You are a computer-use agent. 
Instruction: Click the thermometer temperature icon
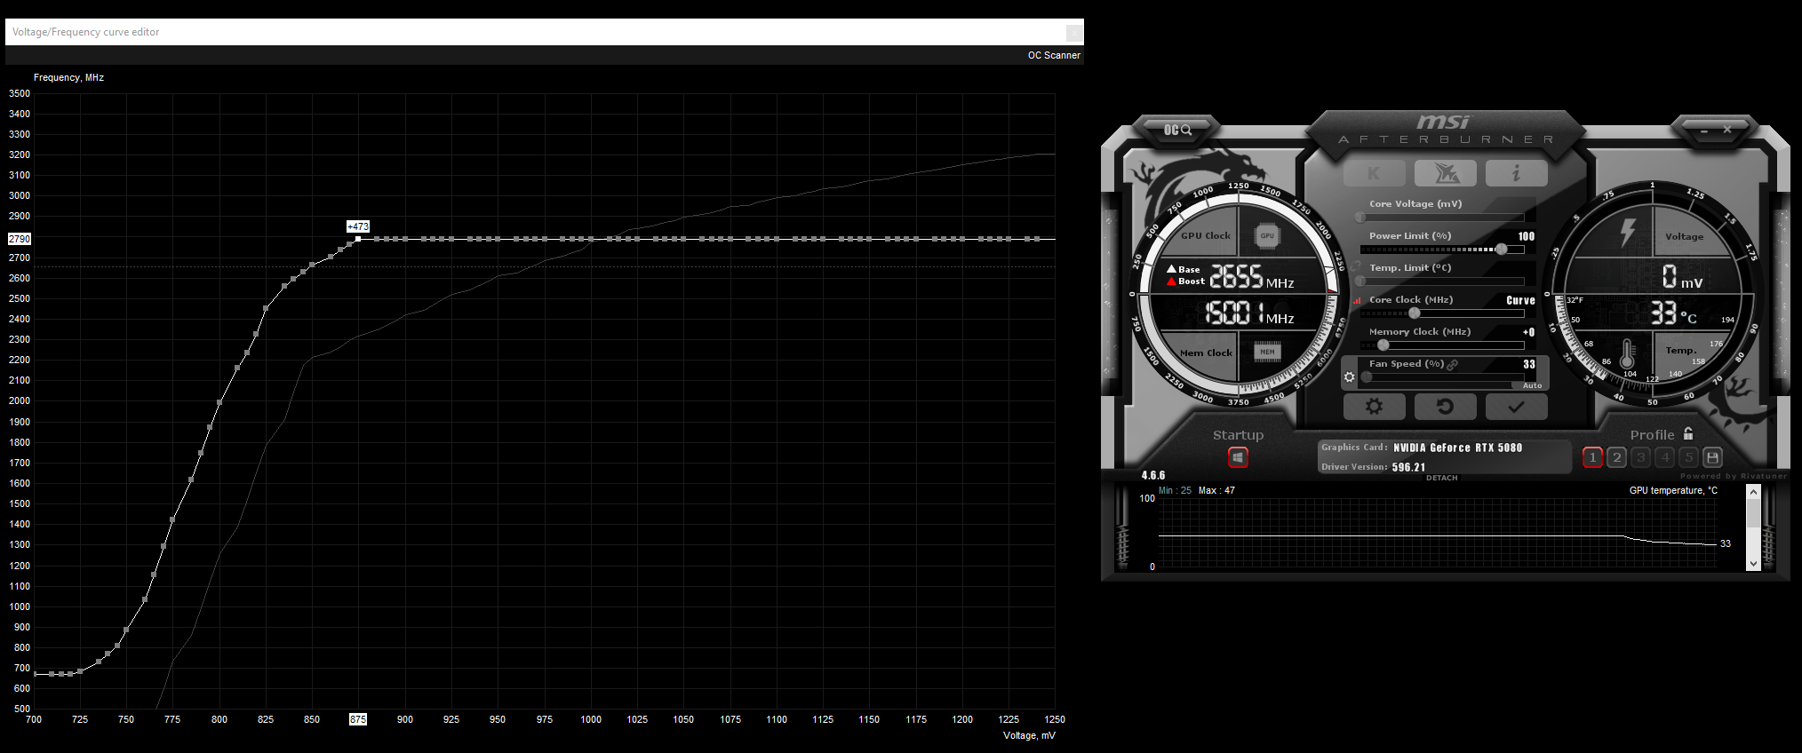[1627, 354]
